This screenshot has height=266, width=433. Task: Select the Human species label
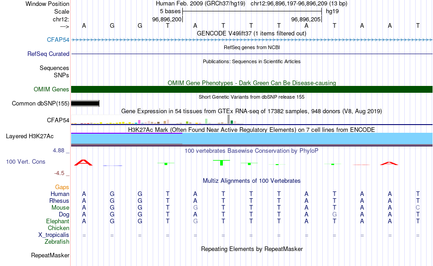(60, 194)
